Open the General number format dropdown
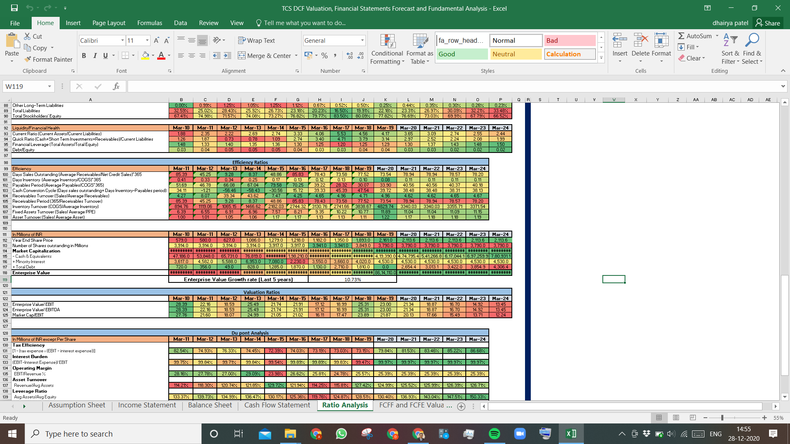The image size is (790, 444). (362, 40)
